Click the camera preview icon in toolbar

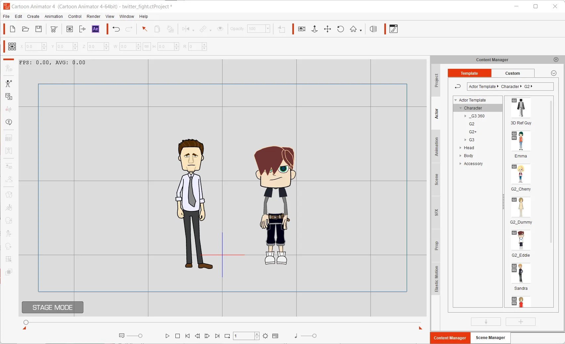[x=302, y=29]
